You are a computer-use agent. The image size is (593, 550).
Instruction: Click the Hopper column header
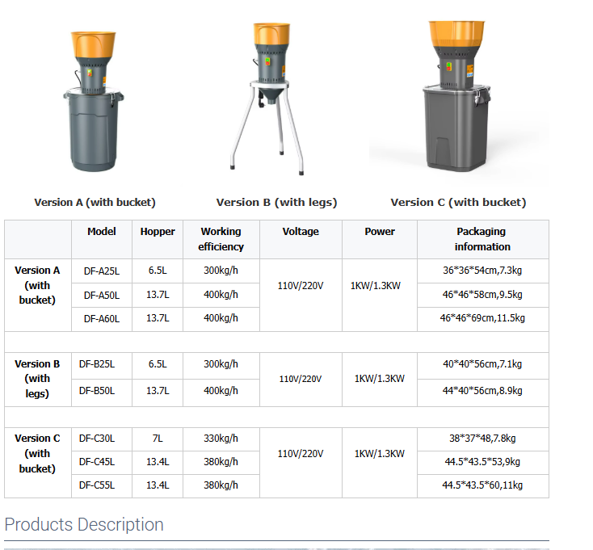(158, 232)
